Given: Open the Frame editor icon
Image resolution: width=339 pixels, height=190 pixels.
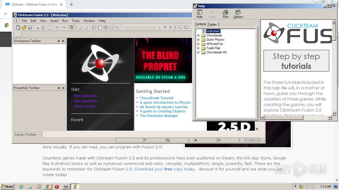Looking at the screenshot, I should (x=100, y=27).
